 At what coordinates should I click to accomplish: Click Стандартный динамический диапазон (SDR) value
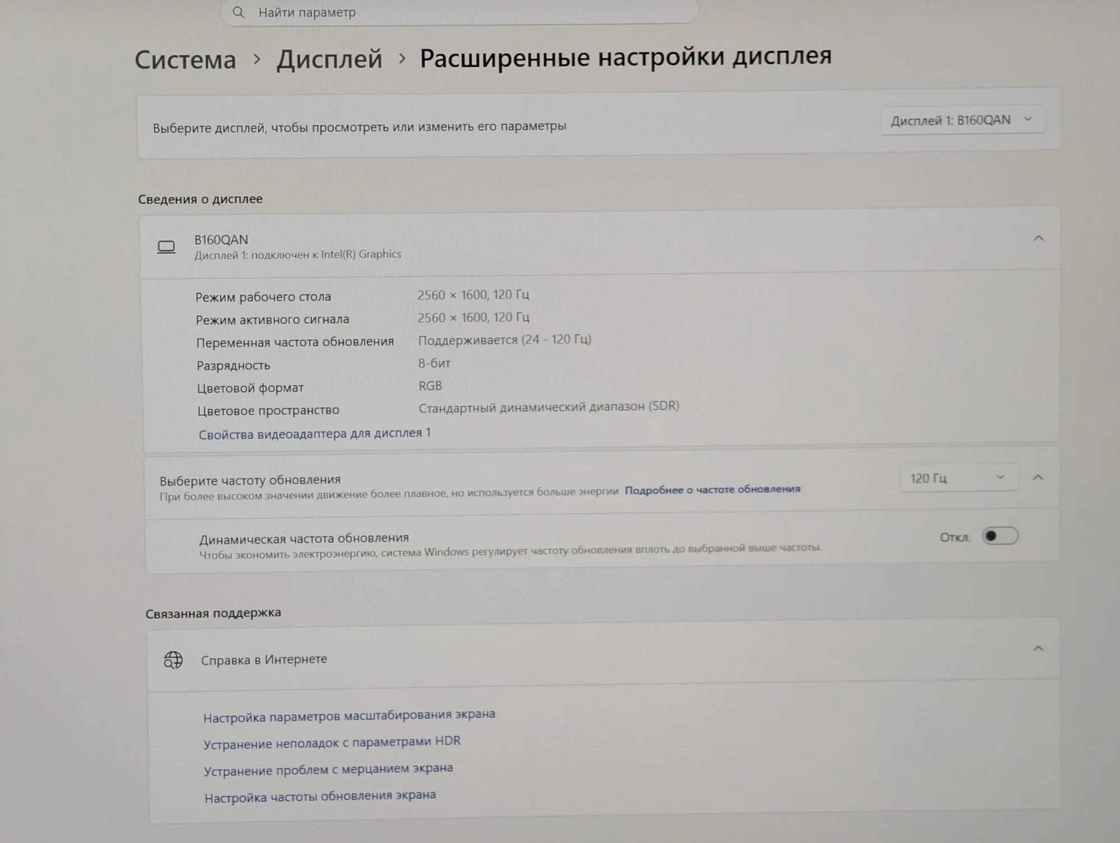pos(549,407)
